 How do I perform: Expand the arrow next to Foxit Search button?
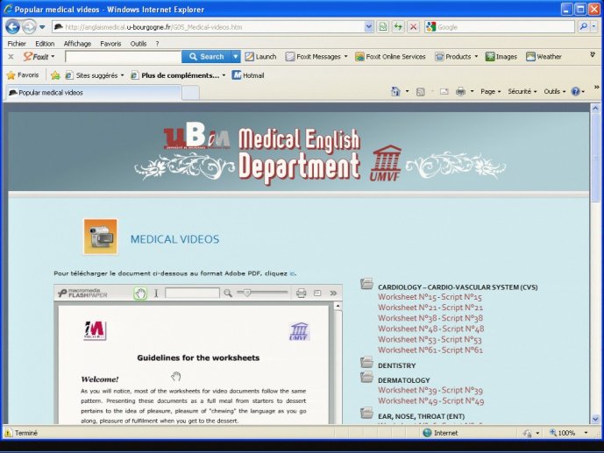coord(235,57)
